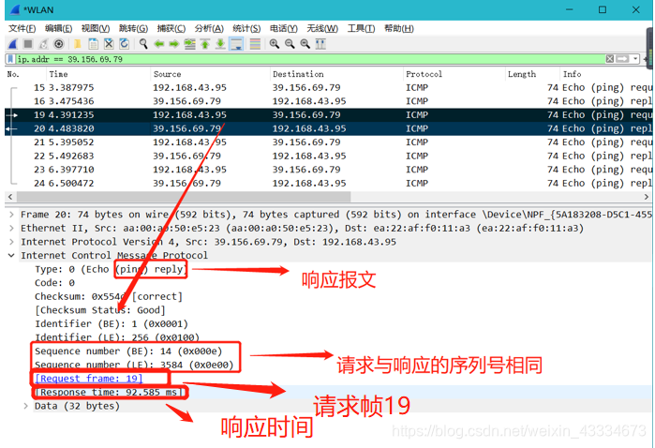Collapse Internet Control Message Protocol node

pos(11,255)
